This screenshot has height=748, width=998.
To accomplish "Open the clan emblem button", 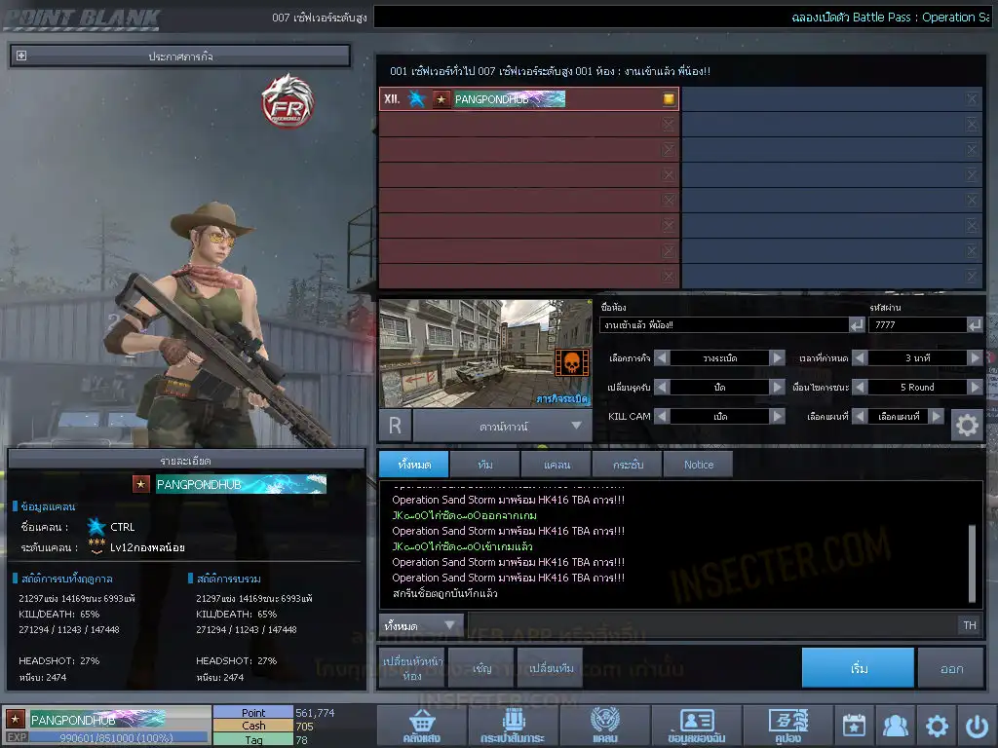I will [604, 727].
